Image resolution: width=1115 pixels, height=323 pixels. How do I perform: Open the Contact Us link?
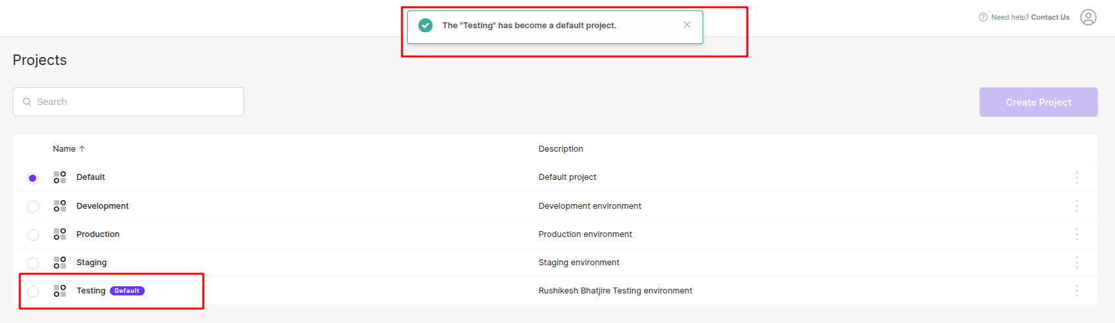1050,18
